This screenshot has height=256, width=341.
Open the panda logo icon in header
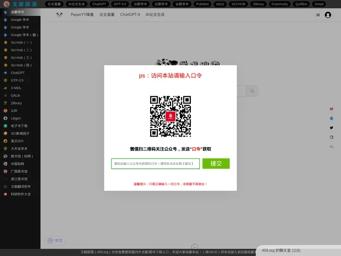59,15
